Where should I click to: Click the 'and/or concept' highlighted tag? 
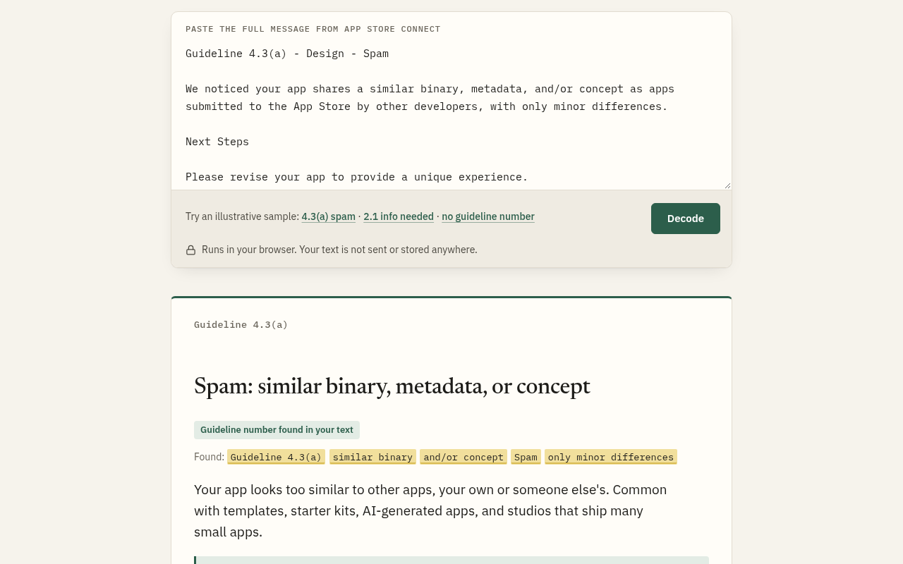tap(463, 457)
